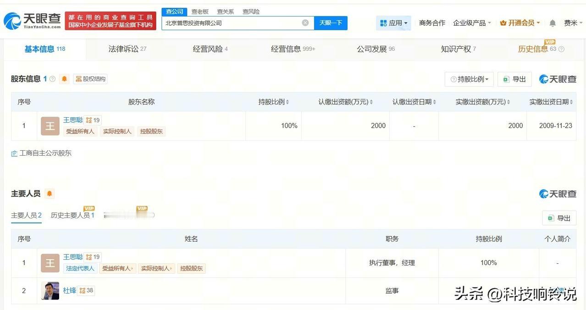
Task: Click the bell alert icon beside 主要人员
Action: pos(50,194)
